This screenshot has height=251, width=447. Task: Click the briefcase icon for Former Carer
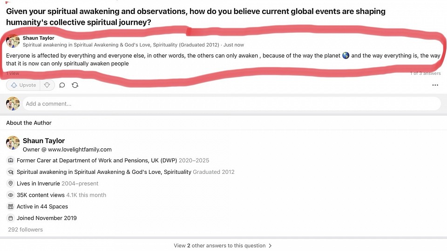pyautogui.click(x=11, y=160)
